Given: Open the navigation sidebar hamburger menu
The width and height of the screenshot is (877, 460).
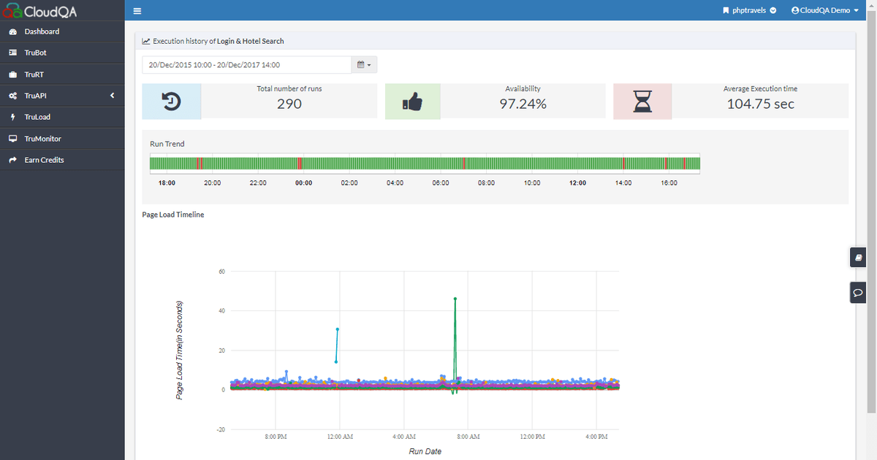Looking at the screenshot, I should (137, 10).
